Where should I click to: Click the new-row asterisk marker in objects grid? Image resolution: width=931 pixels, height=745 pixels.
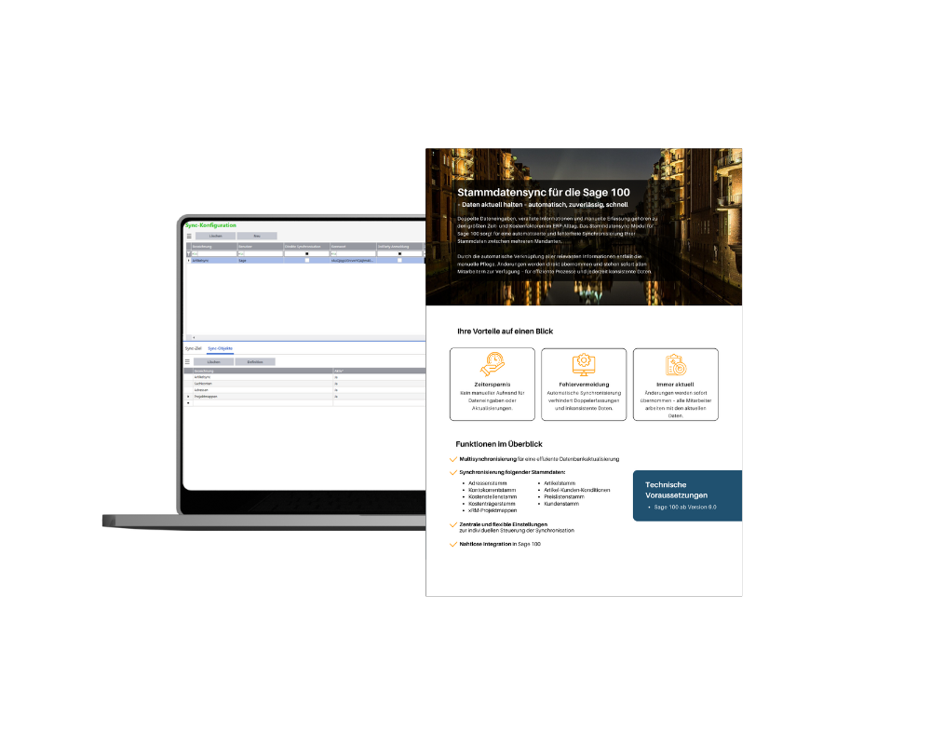point(188,403)
